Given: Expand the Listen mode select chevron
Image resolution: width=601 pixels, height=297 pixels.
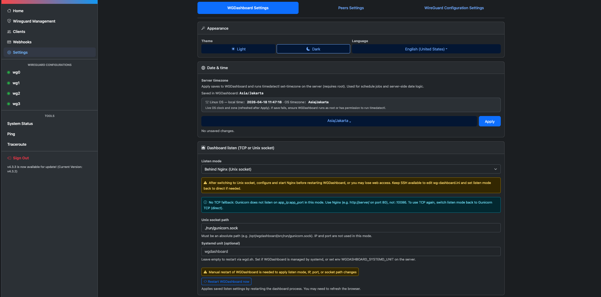Looking at the screenshot, I should (495, 169).
